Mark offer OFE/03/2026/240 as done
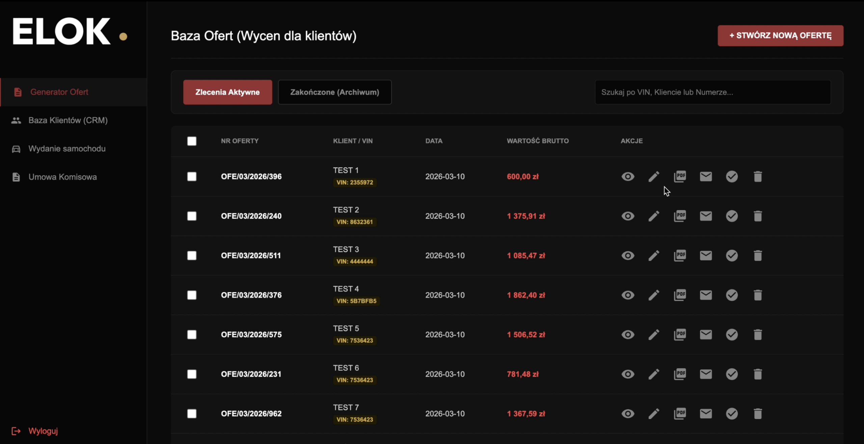 (x=732, y=216)
